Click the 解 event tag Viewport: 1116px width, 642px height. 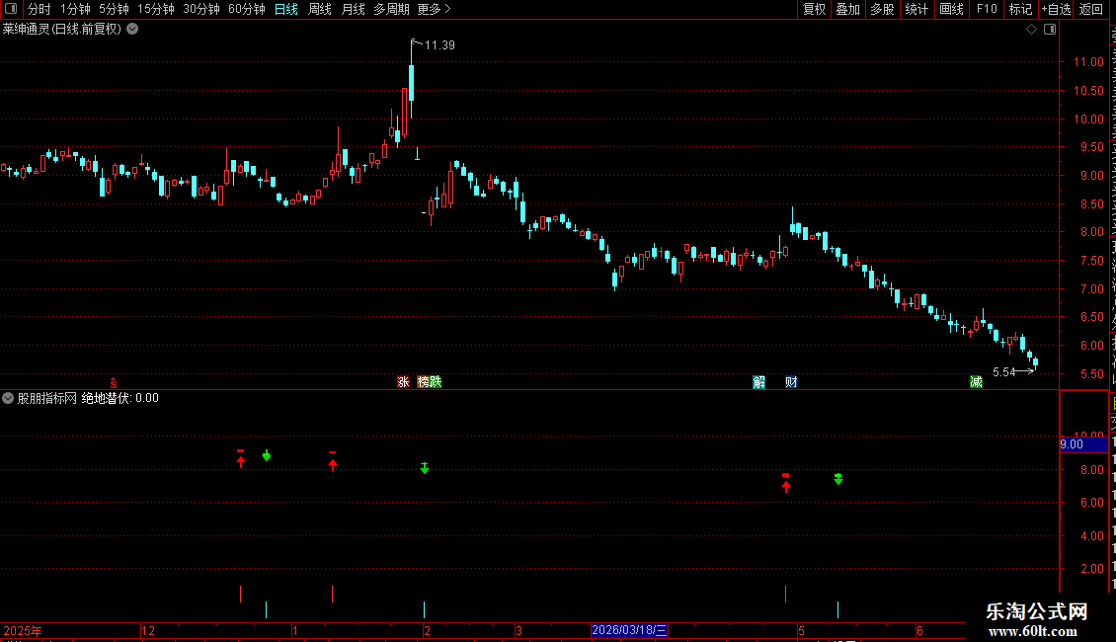758,382
